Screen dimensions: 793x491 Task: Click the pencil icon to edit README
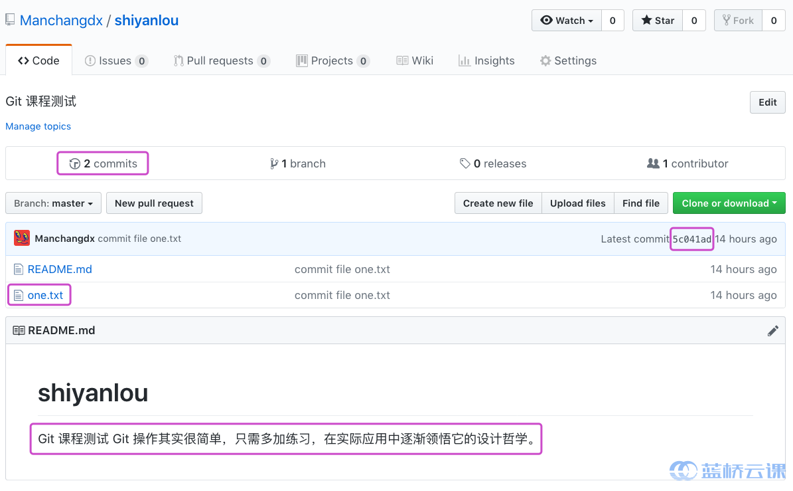tap(773, 330)
